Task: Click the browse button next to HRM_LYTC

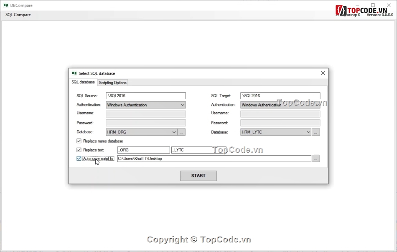Action: click(x=316, y=132)
